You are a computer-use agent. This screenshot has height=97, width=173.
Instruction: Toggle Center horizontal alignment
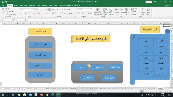[x=47, y=13]
